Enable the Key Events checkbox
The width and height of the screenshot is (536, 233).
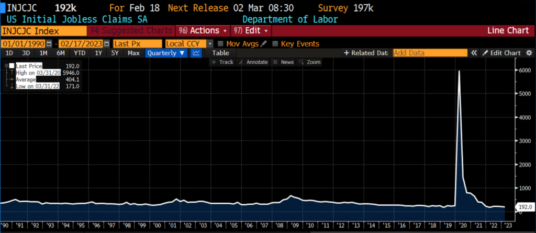[275, 44]
